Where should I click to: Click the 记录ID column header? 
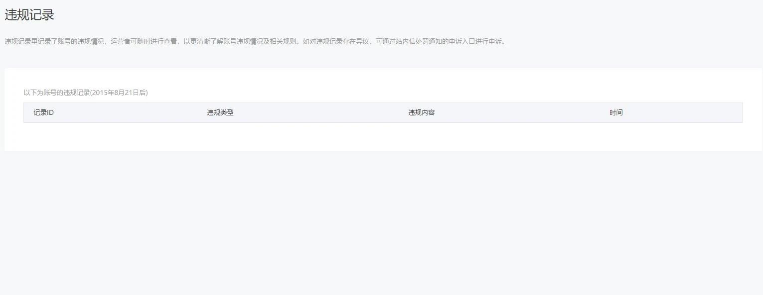tap(44, 112)
